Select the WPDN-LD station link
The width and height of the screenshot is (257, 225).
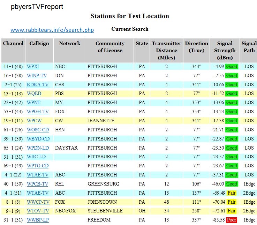[38, 148]
